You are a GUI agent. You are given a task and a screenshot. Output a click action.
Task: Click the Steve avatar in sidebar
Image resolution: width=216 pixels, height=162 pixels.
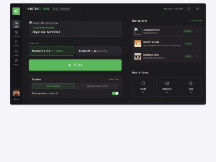tap(16, 92)
